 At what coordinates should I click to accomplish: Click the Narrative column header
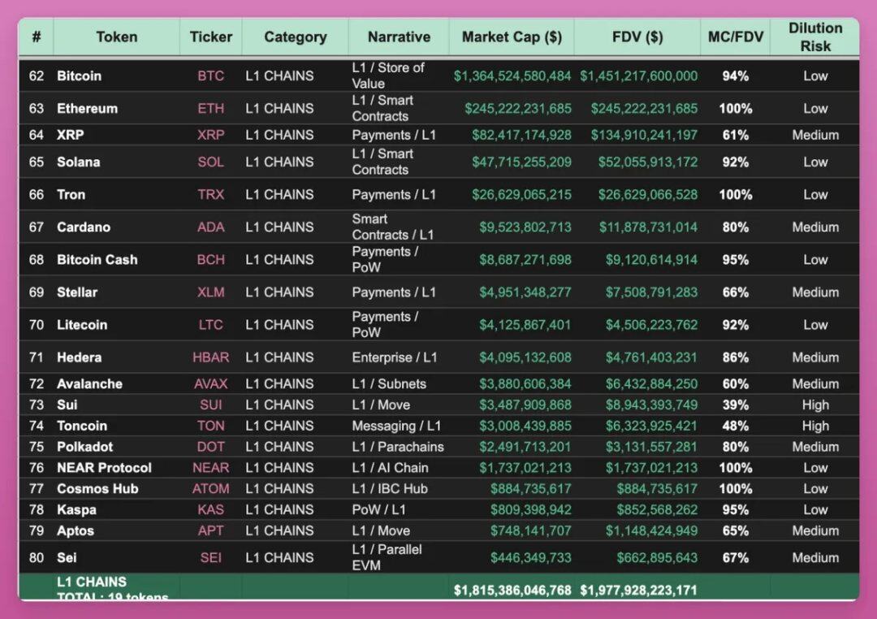[x=398, y=37]
